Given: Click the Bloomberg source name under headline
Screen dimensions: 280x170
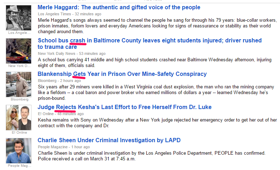Looking at the screenshot, I should pyautogui.click(x=48, y=81).
